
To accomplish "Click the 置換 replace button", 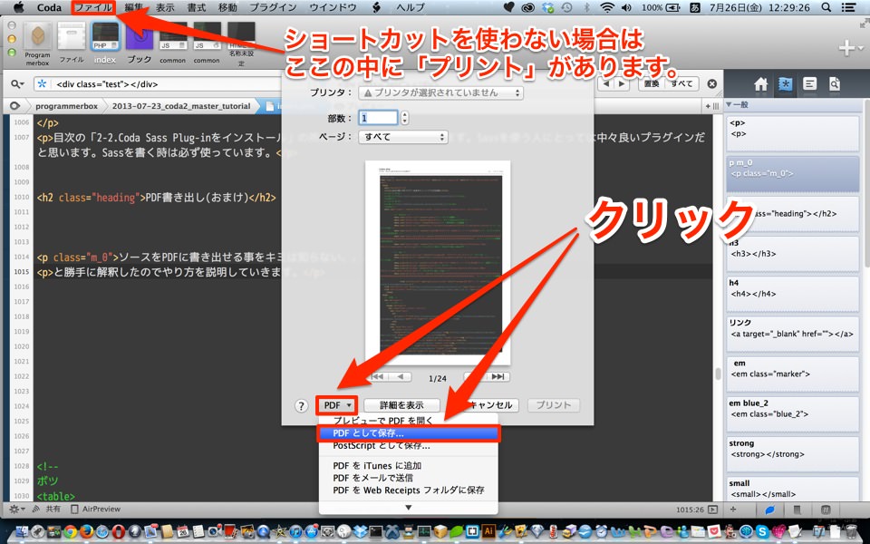I will click(652, 83).
